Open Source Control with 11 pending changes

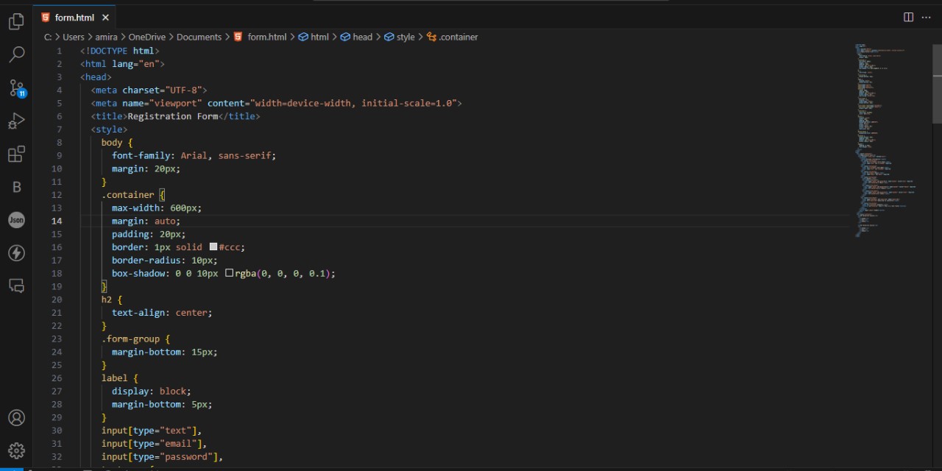(17, 88)
